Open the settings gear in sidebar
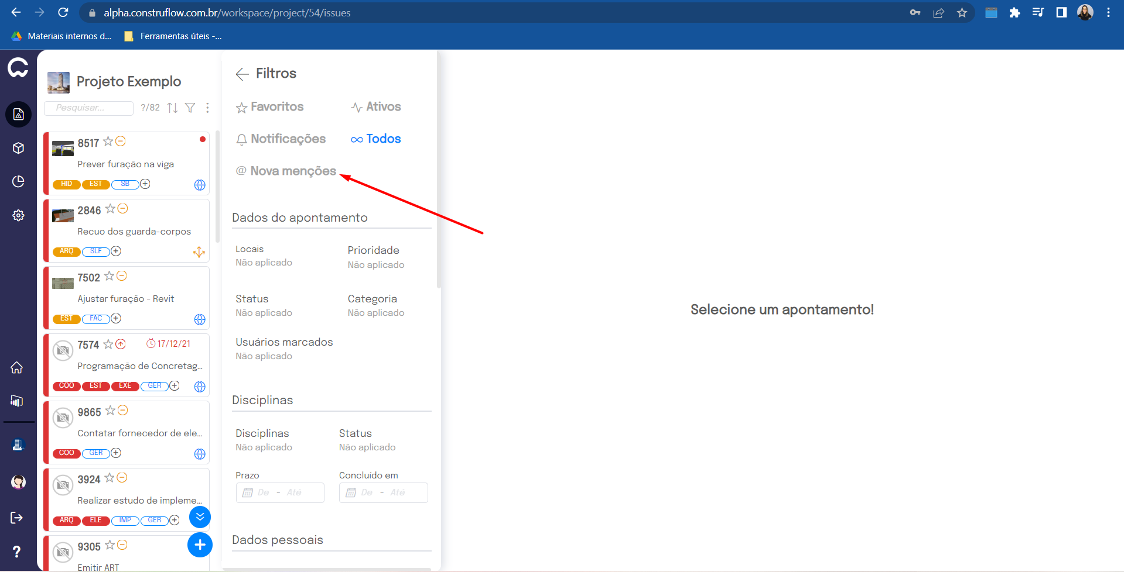 tap(18, 215)
